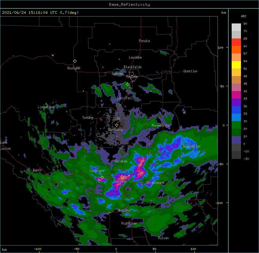Click the Ponoka map label

[144, 41]
